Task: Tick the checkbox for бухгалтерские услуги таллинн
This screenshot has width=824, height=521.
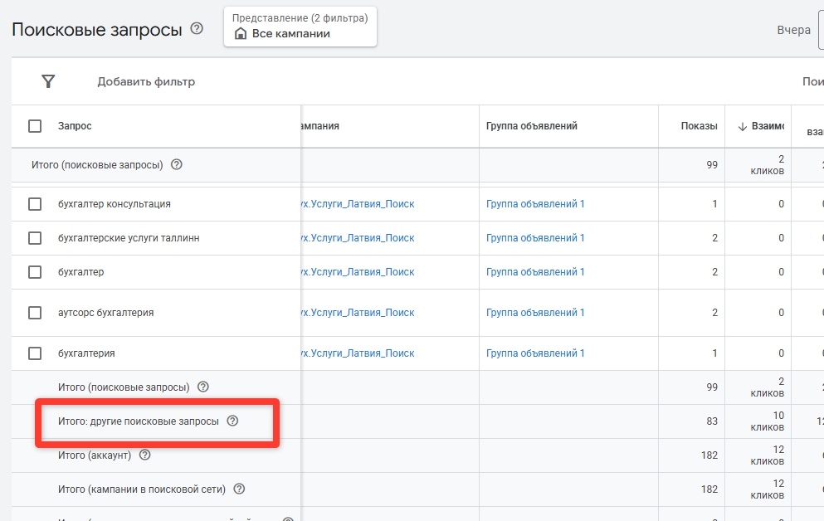Action: point(35,238)
